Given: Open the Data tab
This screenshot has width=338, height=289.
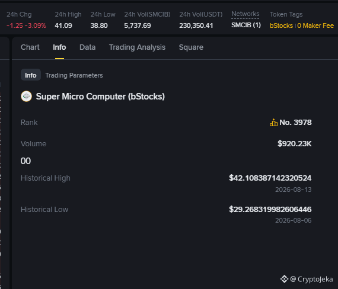Looking at the screenshot, I should (87, 47).
